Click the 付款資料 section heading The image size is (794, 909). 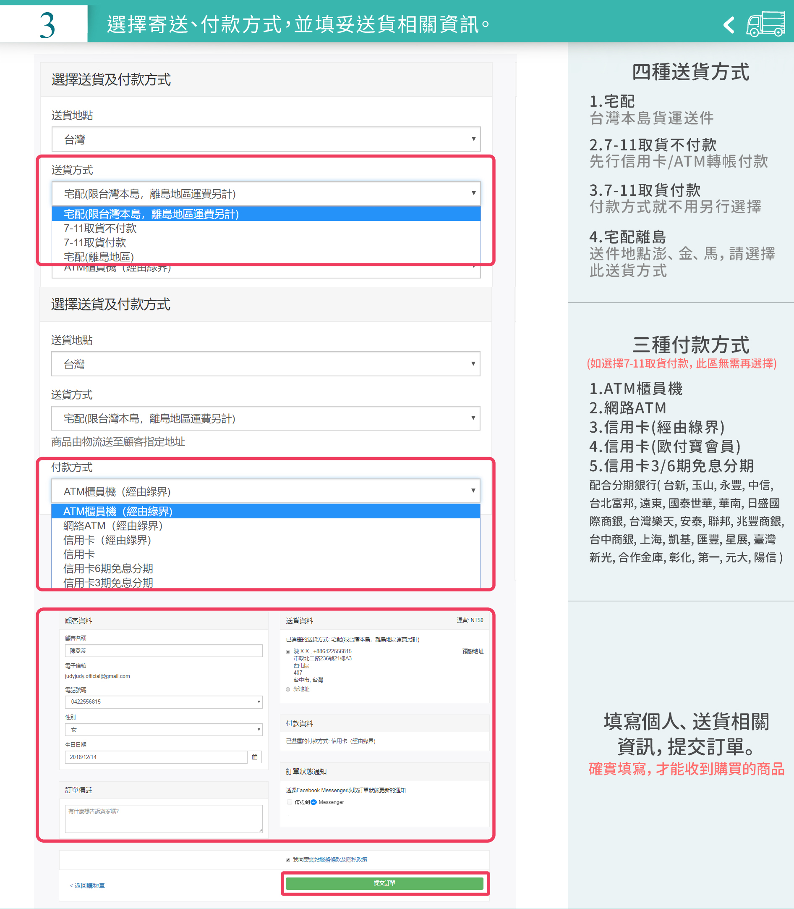click(x=300, y=723)
